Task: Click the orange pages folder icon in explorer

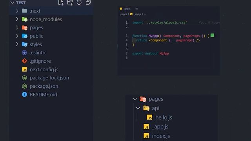Action: (x=24, y=28)
